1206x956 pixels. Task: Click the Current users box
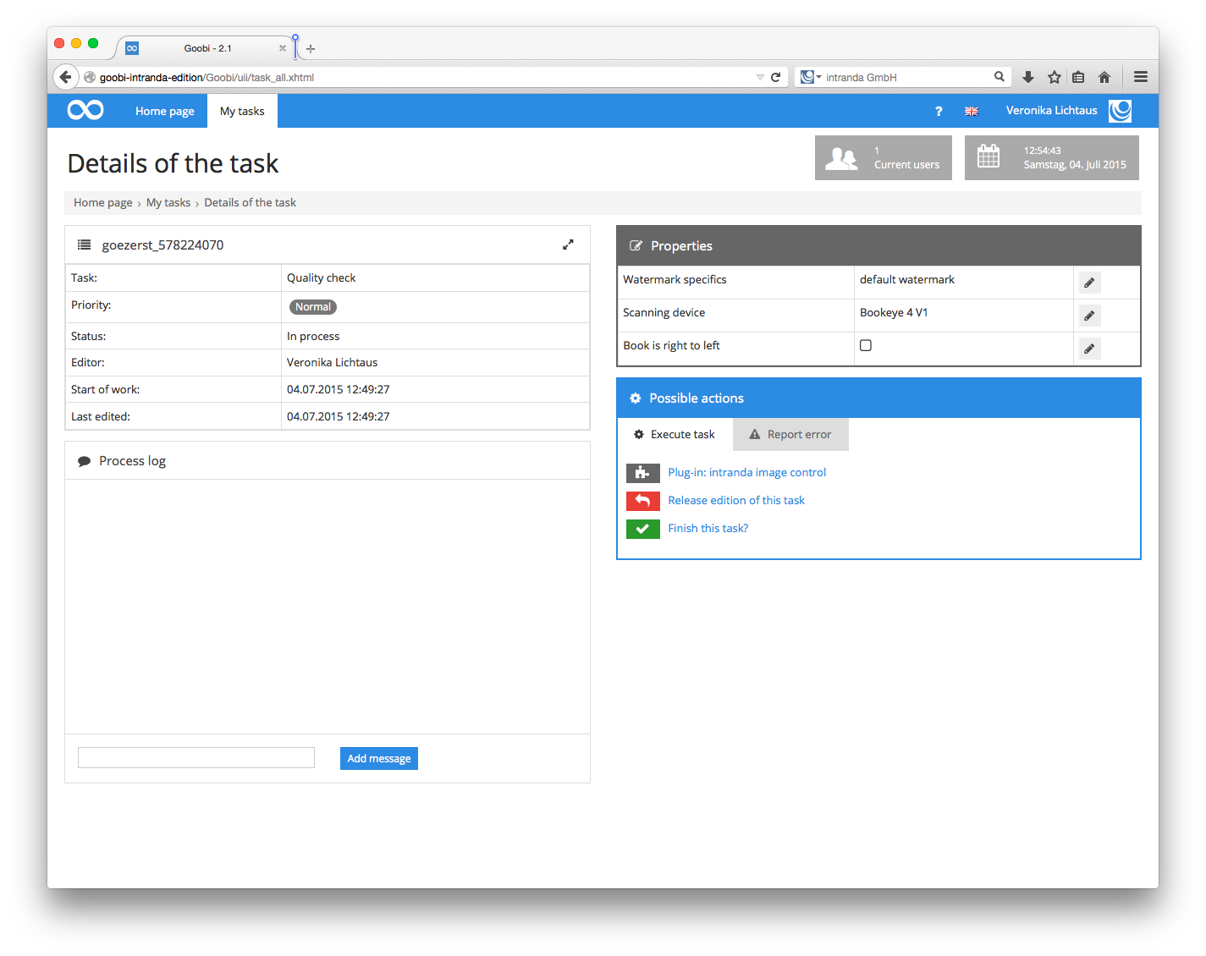pyautogui.click(x=884, y=158)
